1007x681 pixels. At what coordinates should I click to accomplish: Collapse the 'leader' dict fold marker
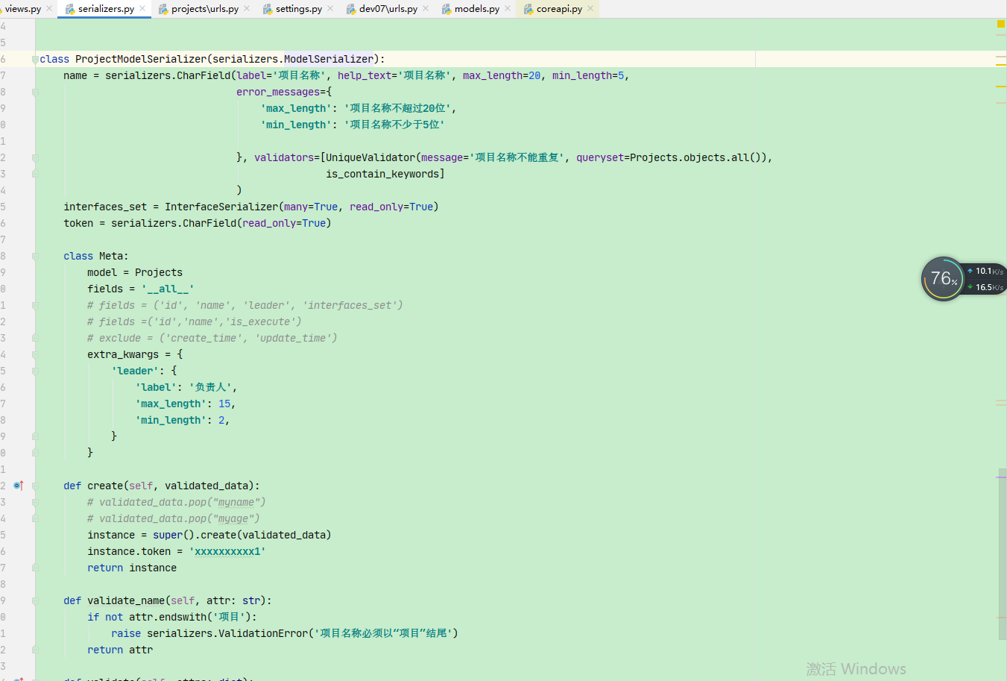[x=35, y=371]
